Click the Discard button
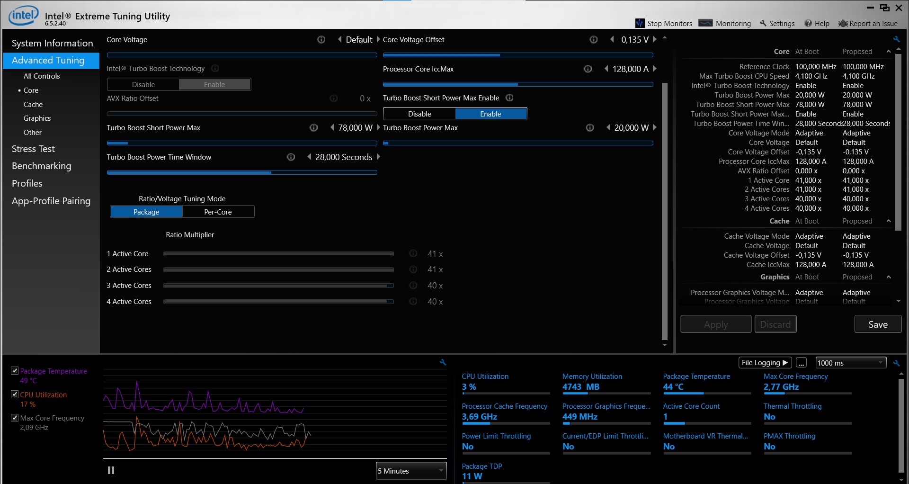909x484 pixels. click(775, 324)
